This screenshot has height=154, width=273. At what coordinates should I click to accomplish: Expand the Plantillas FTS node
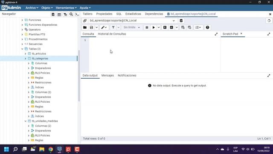(22, 34)
